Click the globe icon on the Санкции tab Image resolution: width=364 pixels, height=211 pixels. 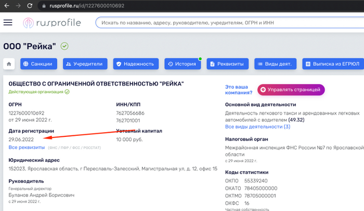click(x=26, y=64)
